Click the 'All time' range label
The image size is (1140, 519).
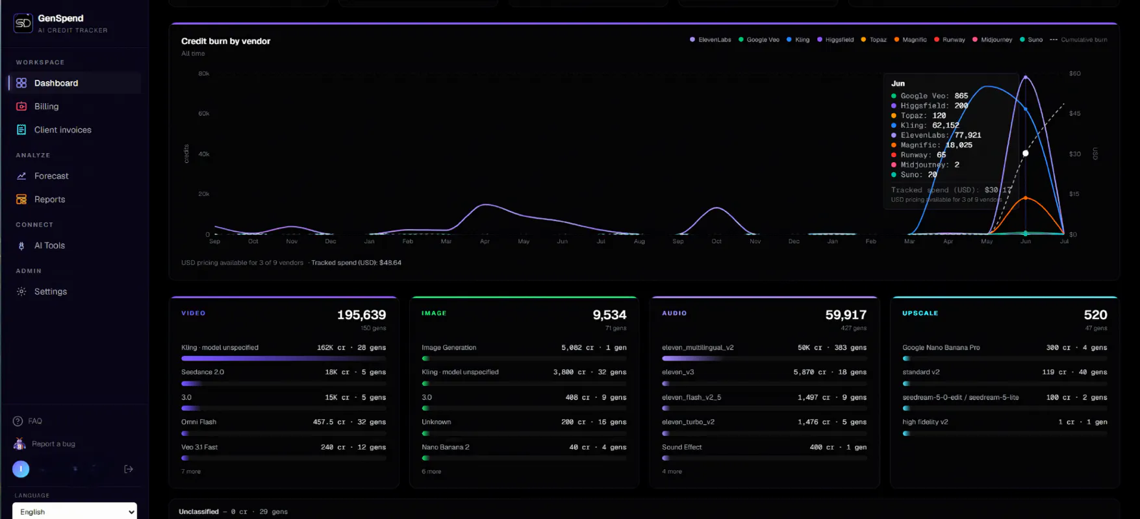pyautogui.click(x=193, y=54)
